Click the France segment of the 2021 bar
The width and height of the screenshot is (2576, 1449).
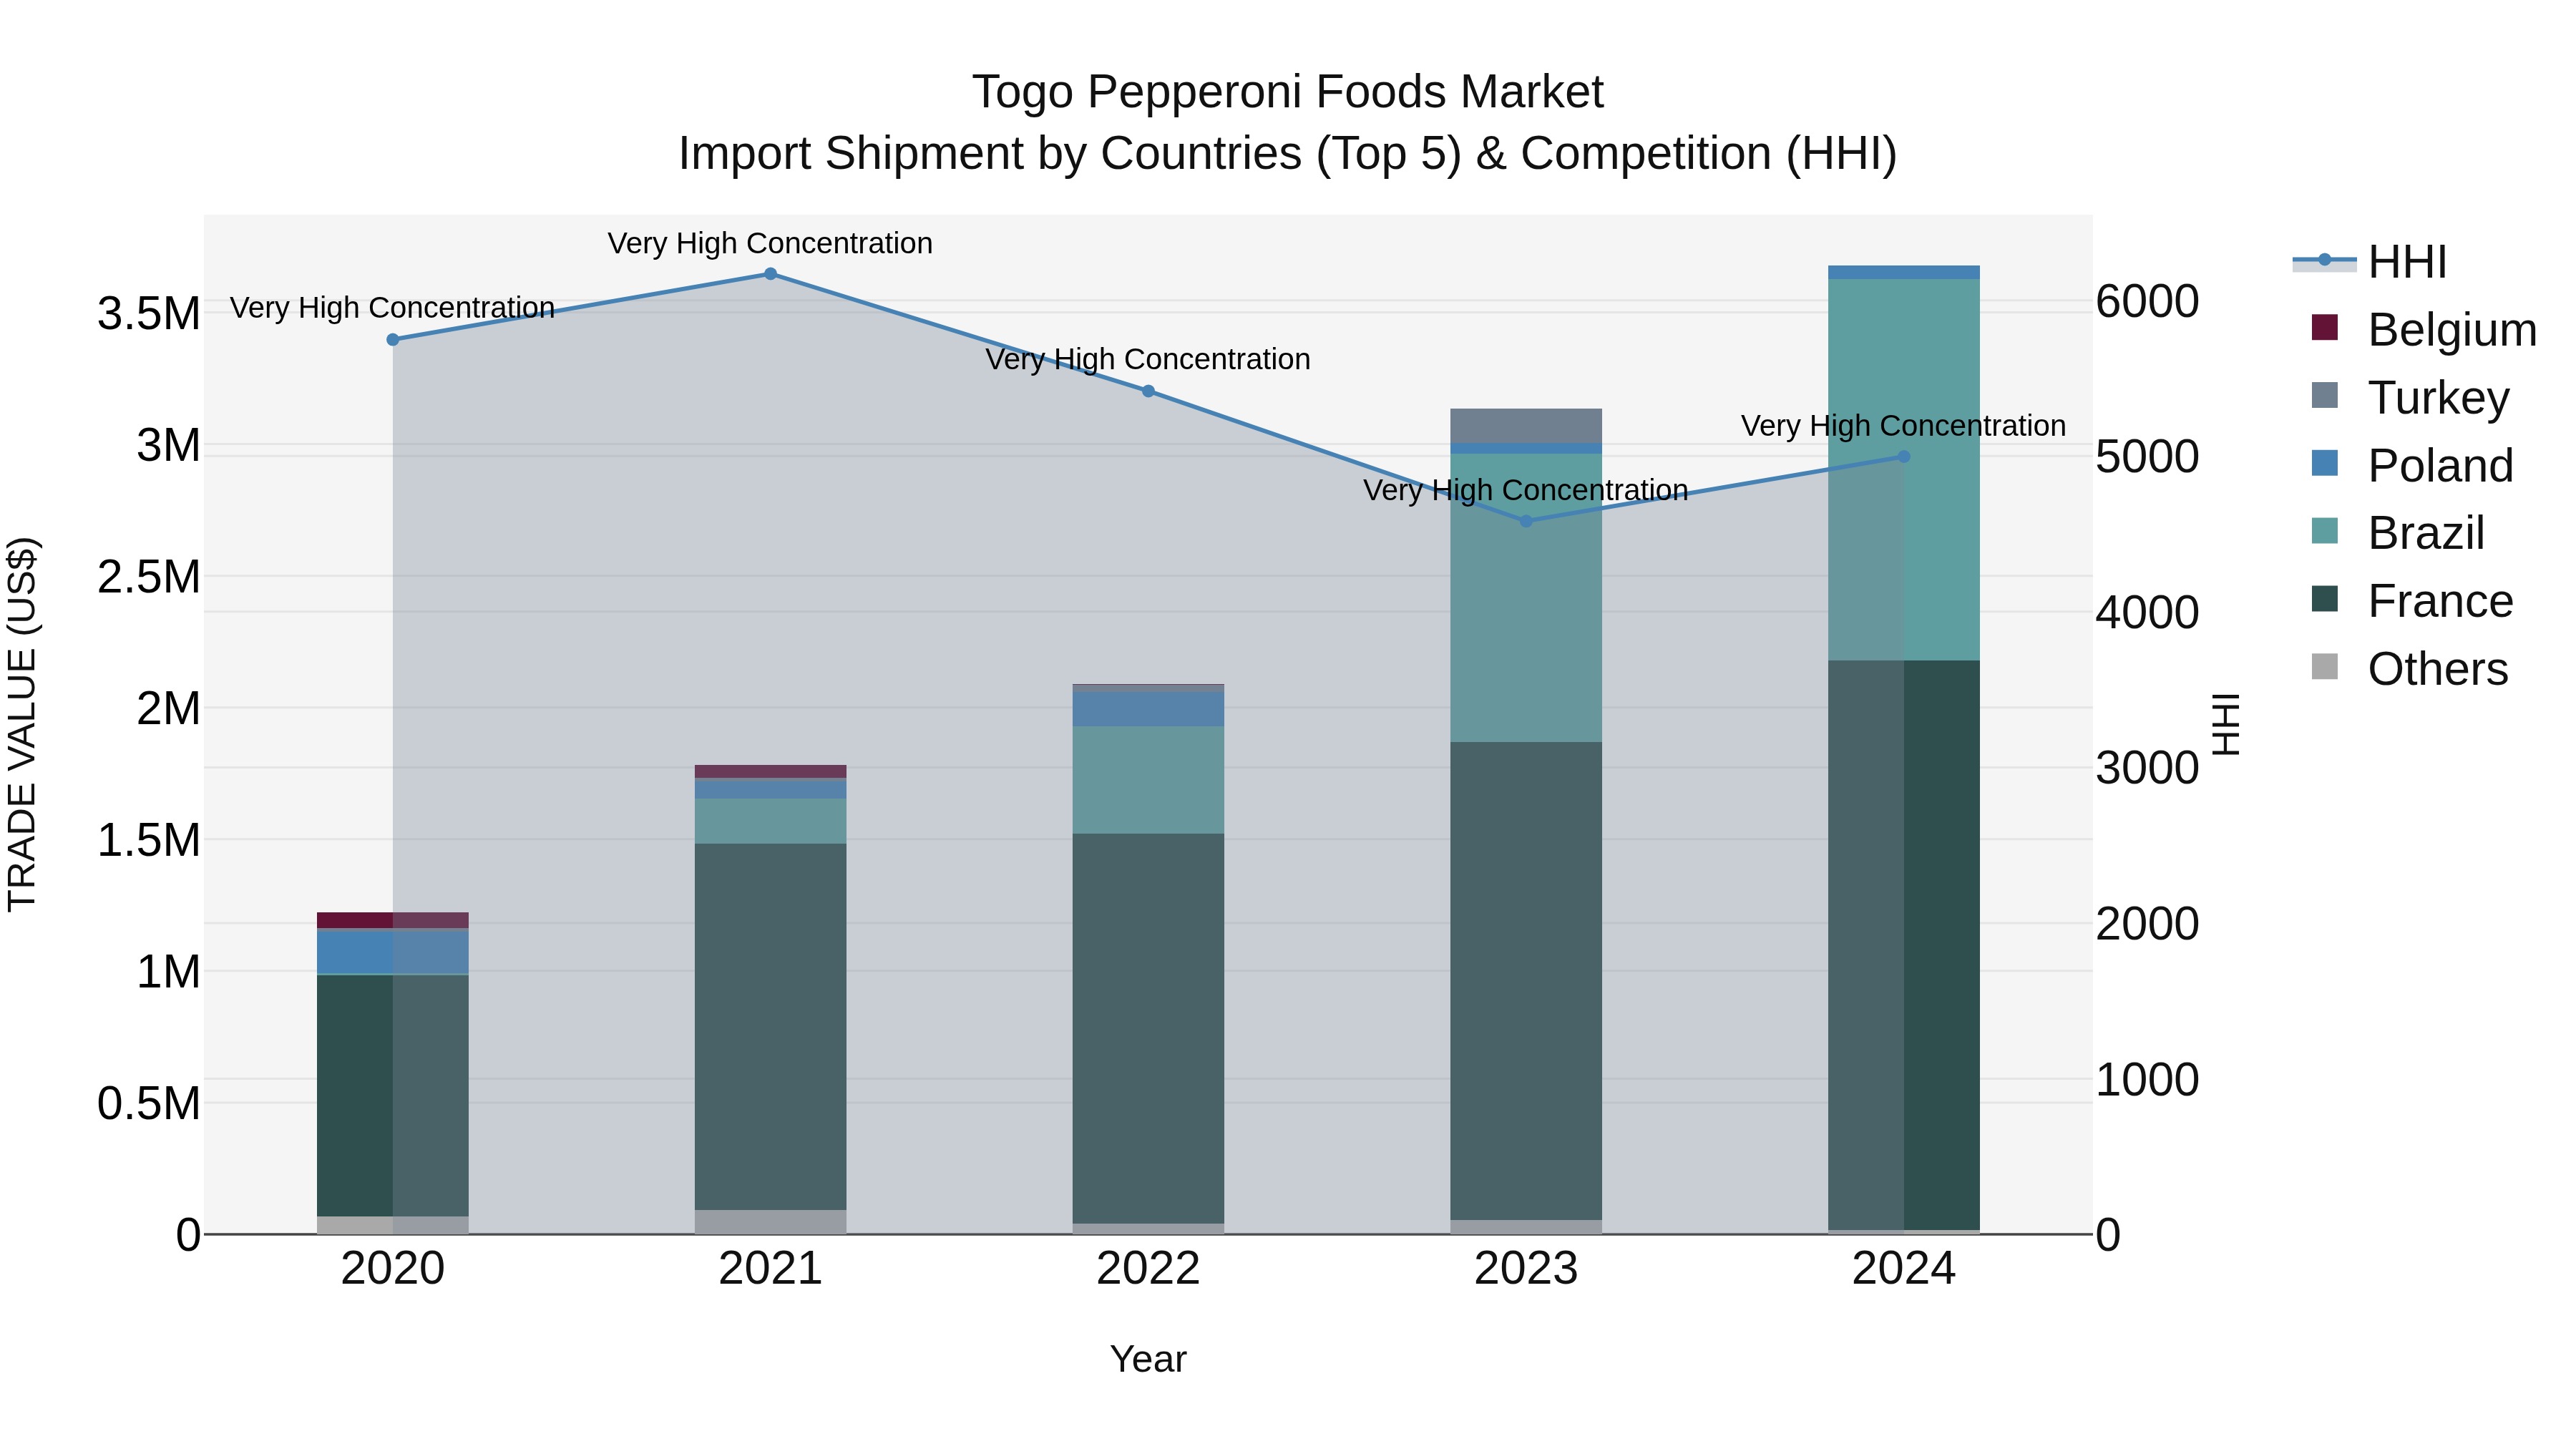click(x=770, y=1027)
